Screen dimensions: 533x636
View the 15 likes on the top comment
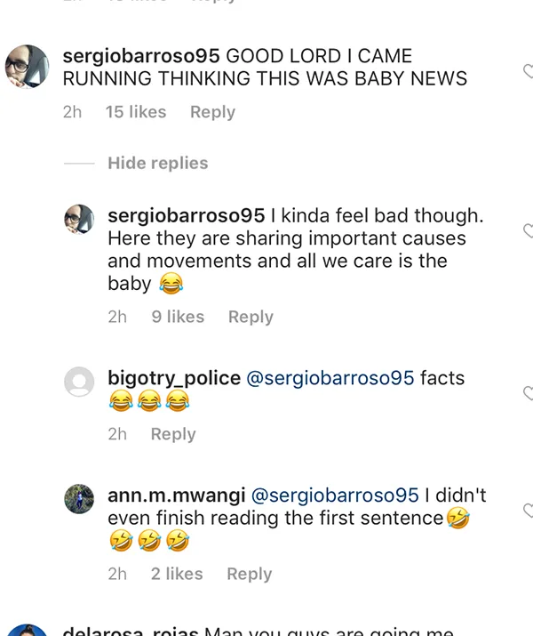(135, 112)
